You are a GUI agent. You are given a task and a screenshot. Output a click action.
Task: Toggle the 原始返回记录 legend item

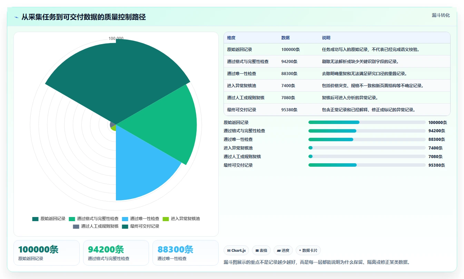tap(49, 219)
